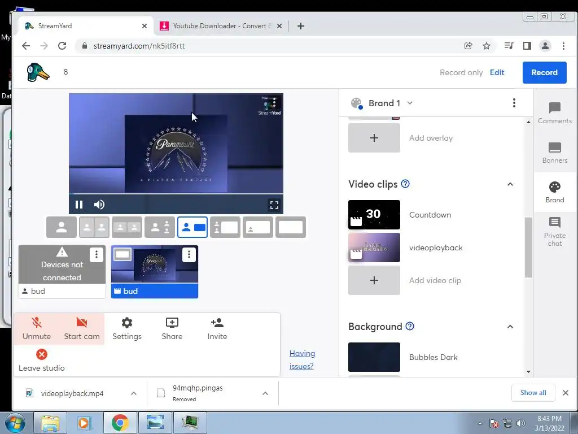Expand videoplayback.mp4 download options
The height and width of the screenshot is (434, 578).
[134, 393]
